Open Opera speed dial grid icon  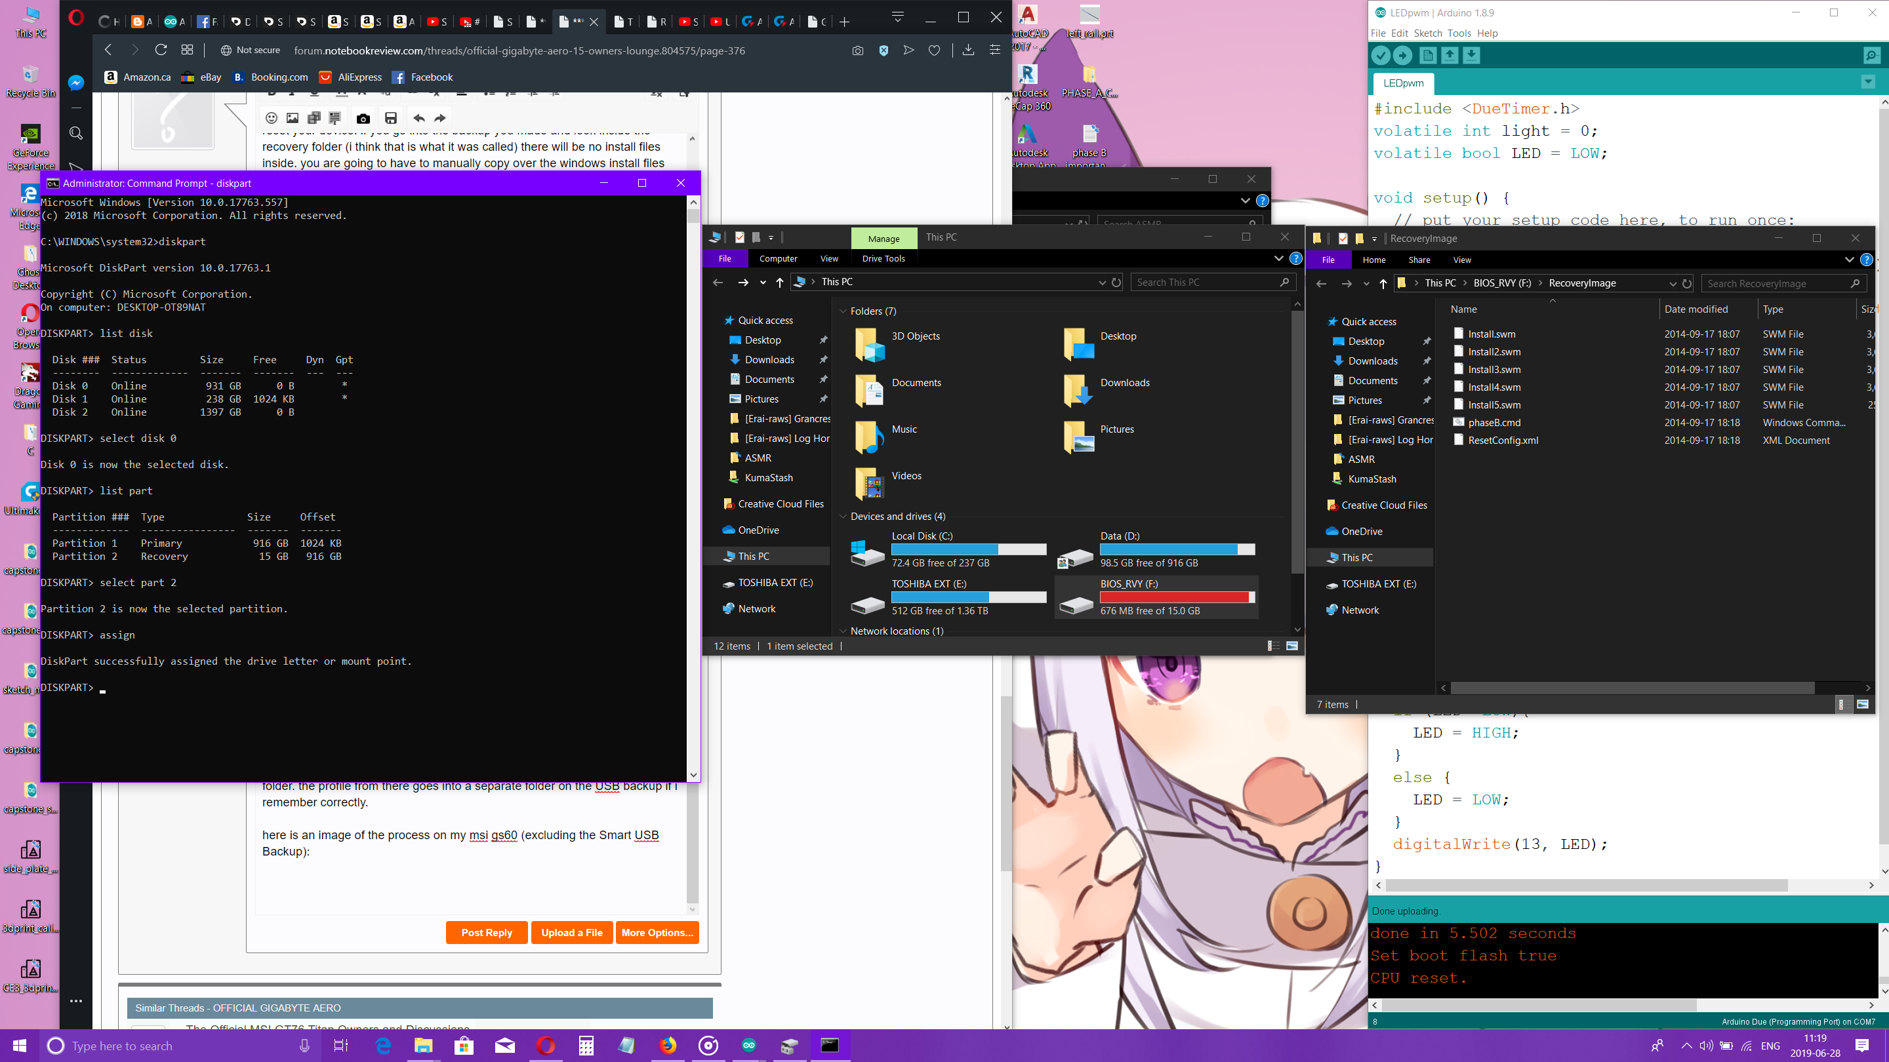pos(187,50)
